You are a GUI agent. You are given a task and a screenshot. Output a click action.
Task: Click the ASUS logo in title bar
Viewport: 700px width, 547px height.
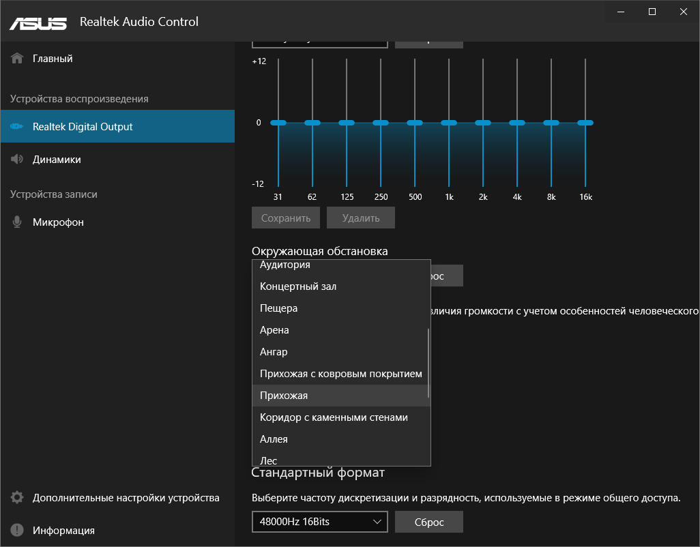point(38,23)
